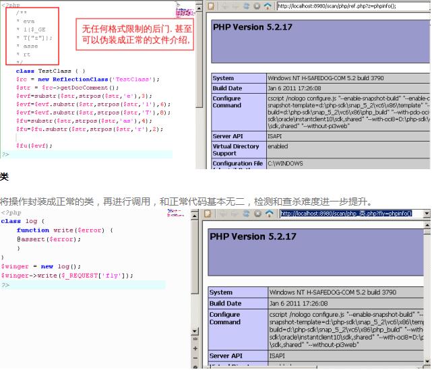Click 'PHP Version 5.2.17' heading in the upper browser
Screen dimensions: 432x370
pyautogui.click(x=252, y=27)
